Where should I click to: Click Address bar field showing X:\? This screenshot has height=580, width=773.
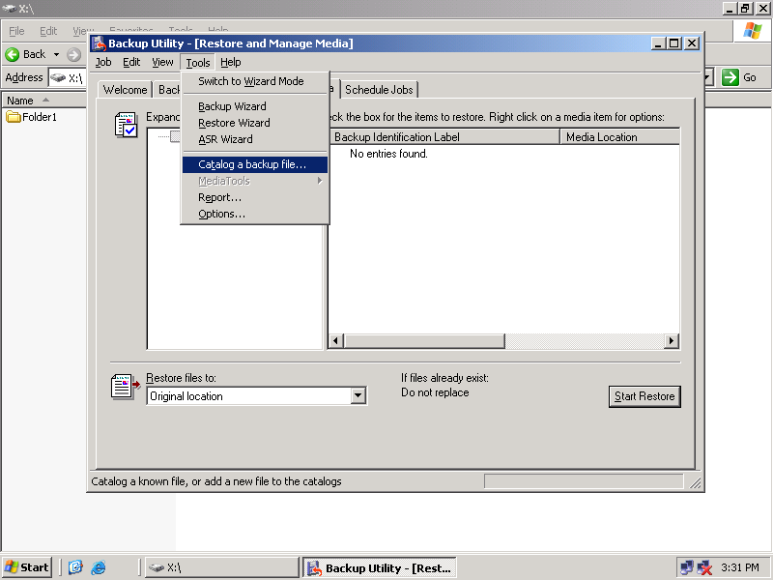[69, 78]
